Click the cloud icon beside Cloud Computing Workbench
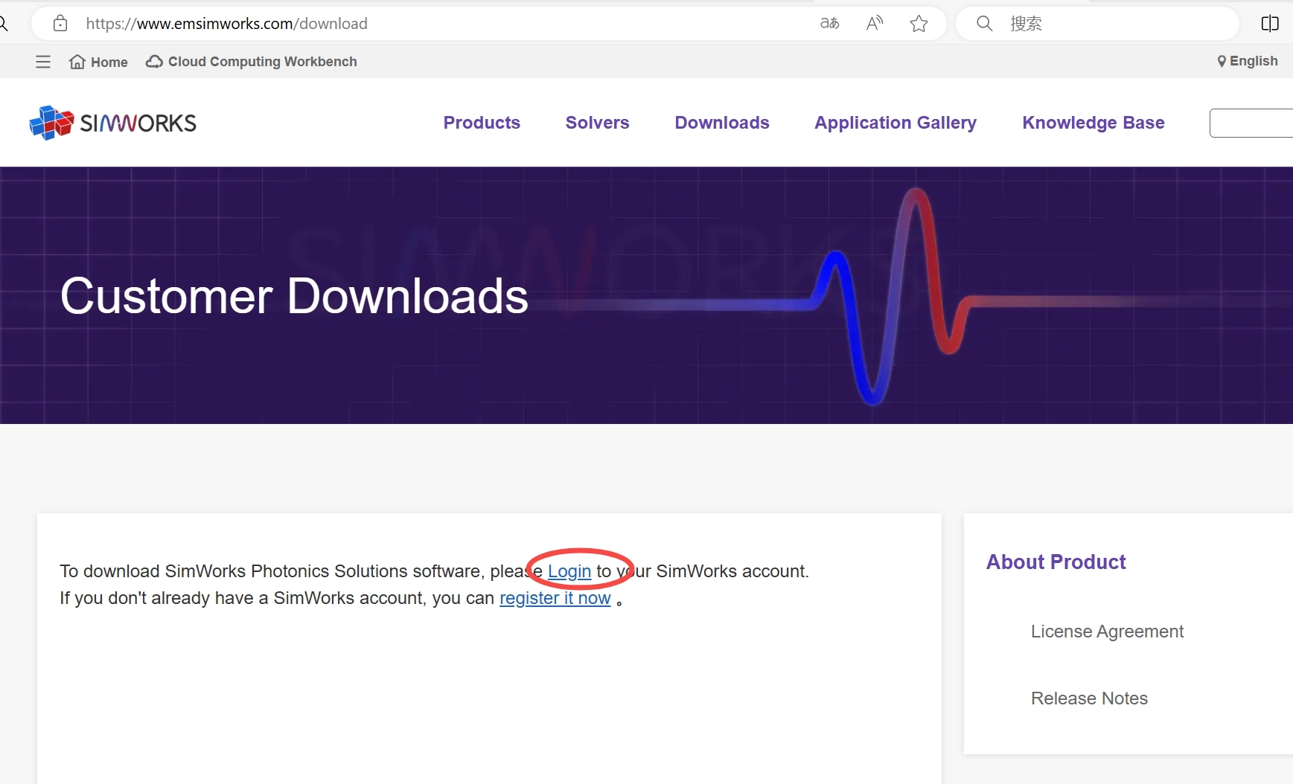Screen dimensions: 1293x784 (x=154, y=62)
